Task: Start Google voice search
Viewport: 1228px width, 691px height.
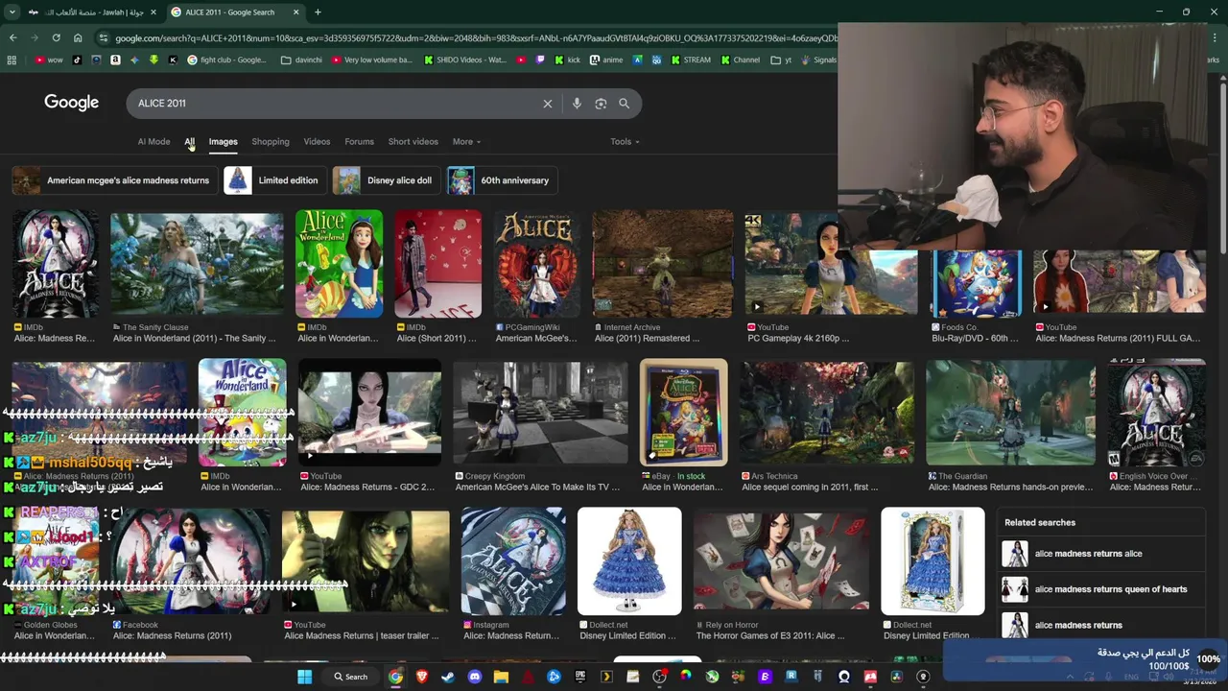Action: 577,104
